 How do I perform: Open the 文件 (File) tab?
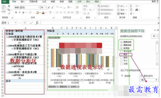tap(4, 2)
